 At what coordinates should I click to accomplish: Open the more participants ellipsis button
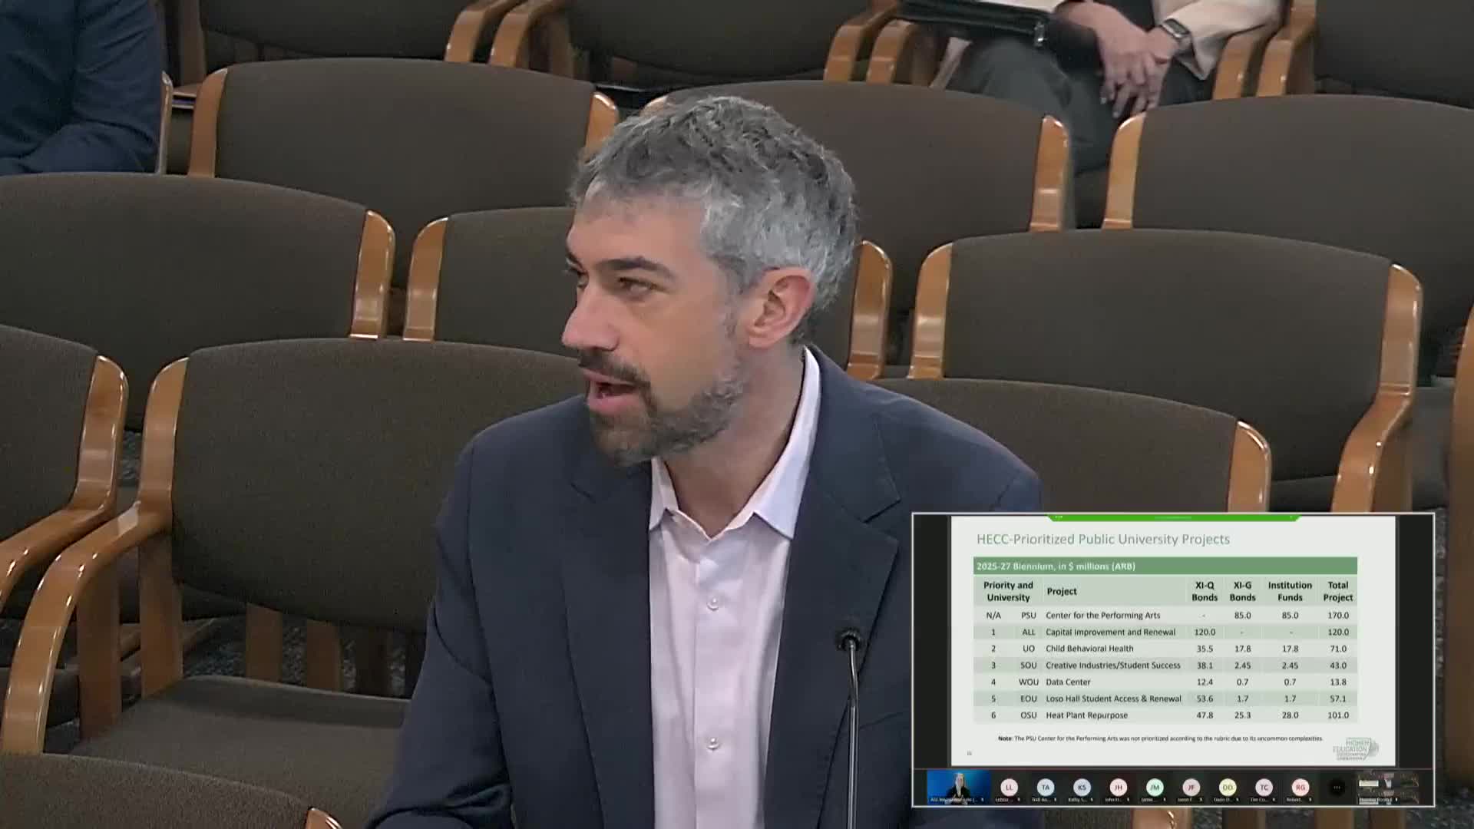click(1337, 787)
